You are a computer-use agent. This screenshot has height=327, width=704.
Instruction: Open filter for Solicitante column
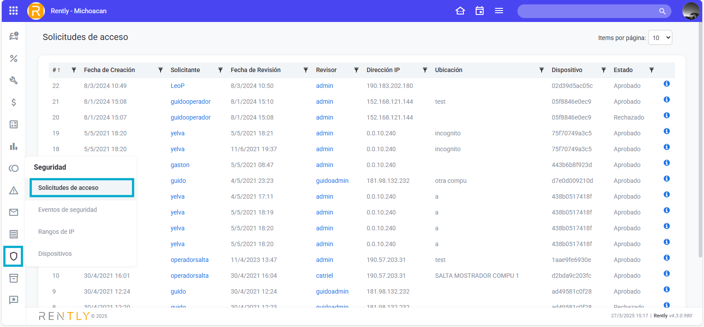[x=220, y=70]
